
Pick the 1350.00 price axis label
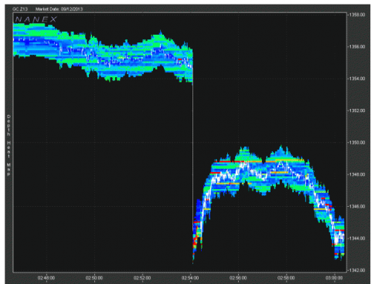coord(357,143)
